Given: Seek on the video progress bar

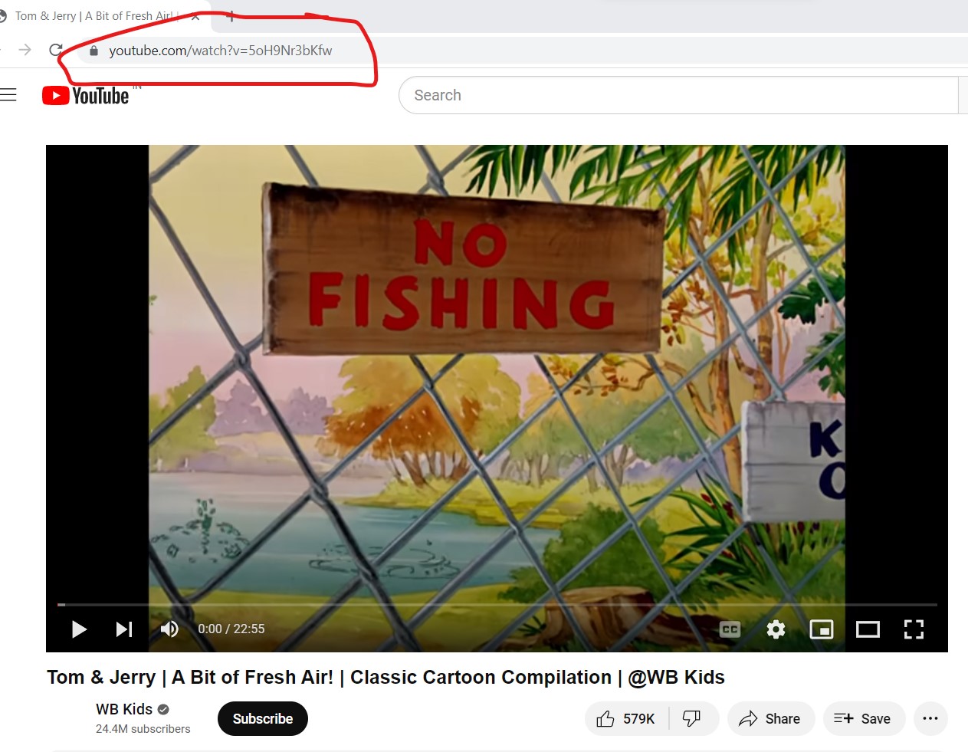Looking at the screenshot, I should pyautogui.click(x=497, y=605).
